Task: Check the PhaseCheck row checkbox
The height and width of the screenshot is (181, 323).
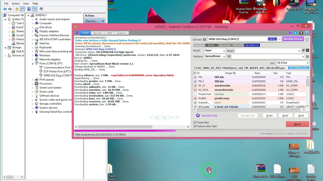Action: [x=195, y=94]
